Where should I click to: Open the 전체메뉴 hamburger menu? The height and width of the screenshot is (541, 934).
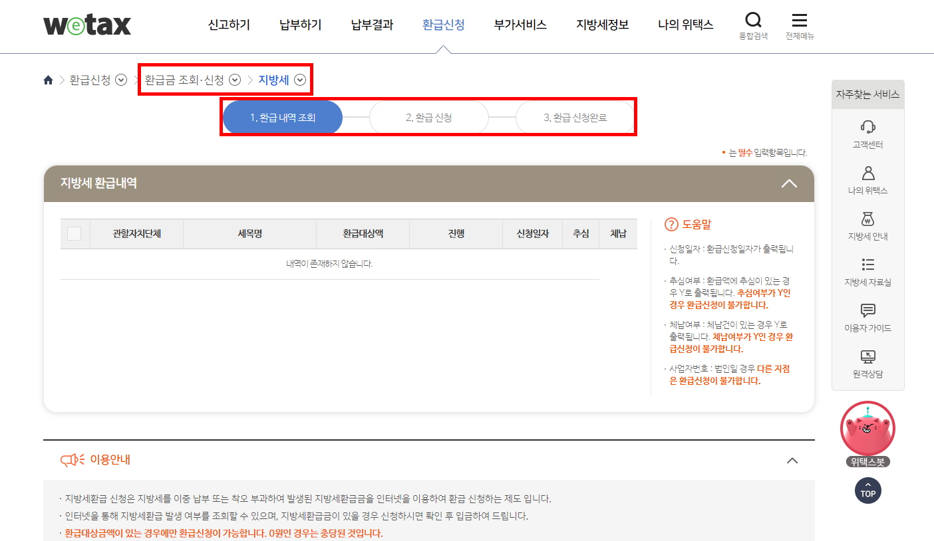coord(800,20)
